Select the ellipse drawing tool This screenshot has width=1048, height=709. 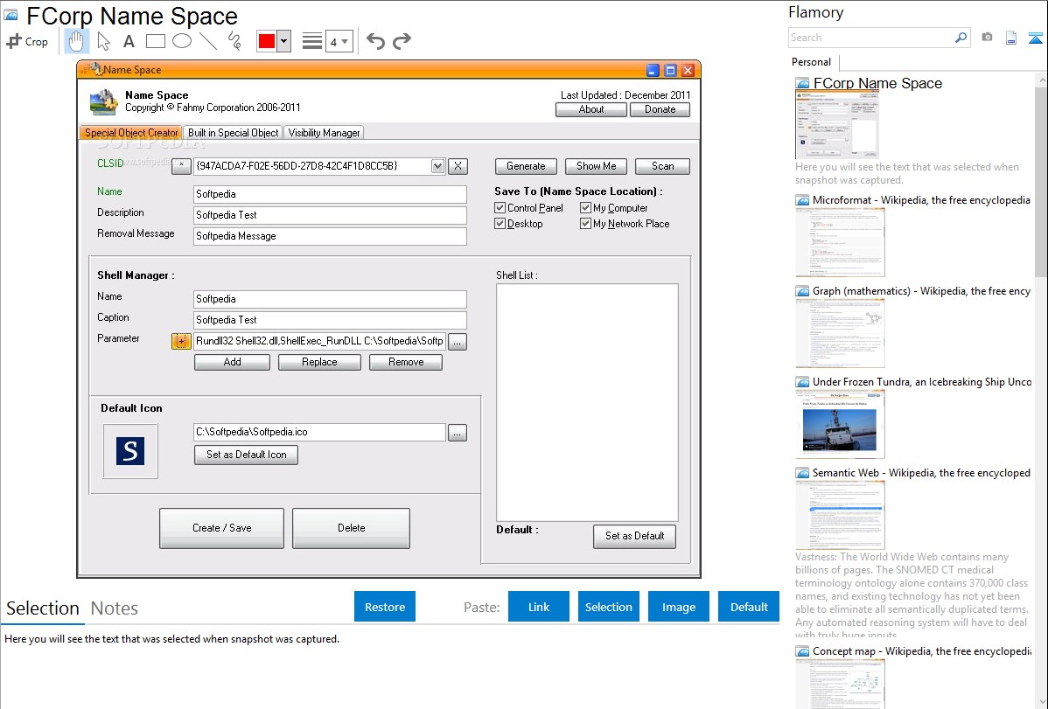(x=182, y=41)
